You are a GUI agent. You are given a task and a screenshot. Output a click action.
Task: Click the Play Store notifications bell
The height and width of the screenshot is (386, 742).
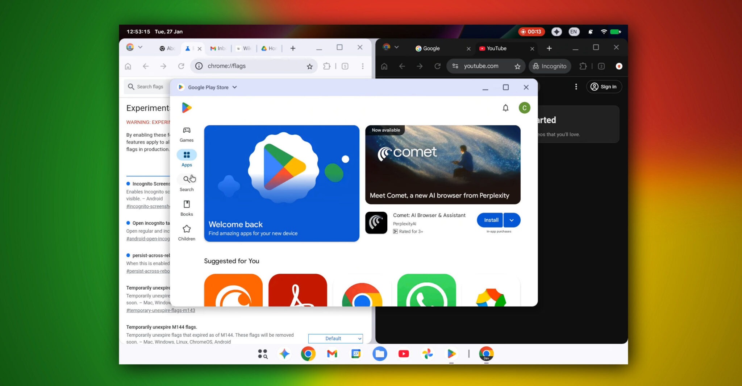(505, 108)
